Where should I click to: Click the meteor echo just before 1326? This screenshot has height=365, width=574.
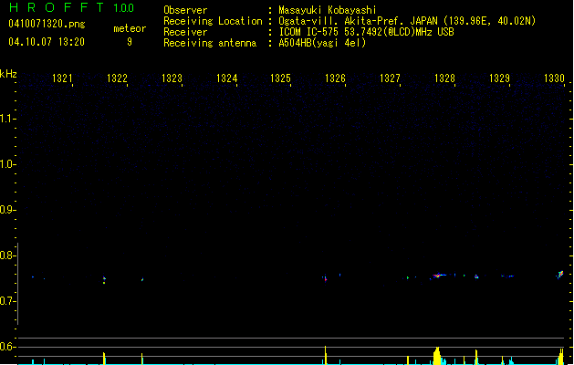(x=325, y=278)
